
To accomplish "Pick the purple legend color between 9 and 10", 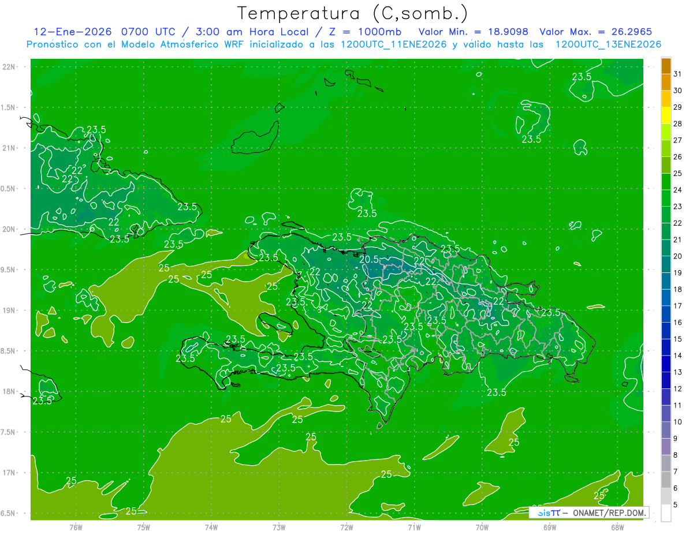I will click(666, 430).
